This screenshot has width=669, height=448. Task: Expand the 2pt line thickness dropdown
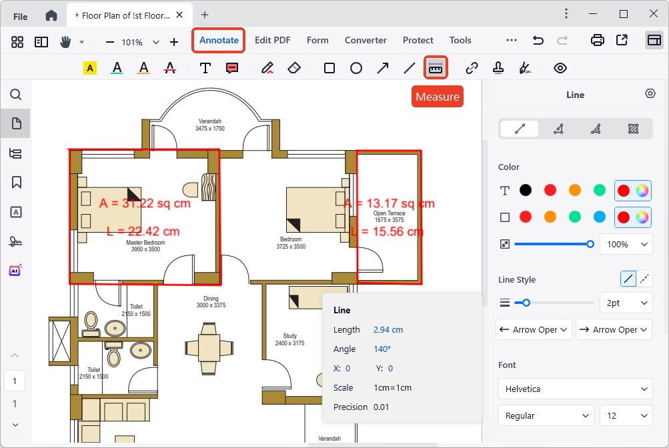point(625,303)
